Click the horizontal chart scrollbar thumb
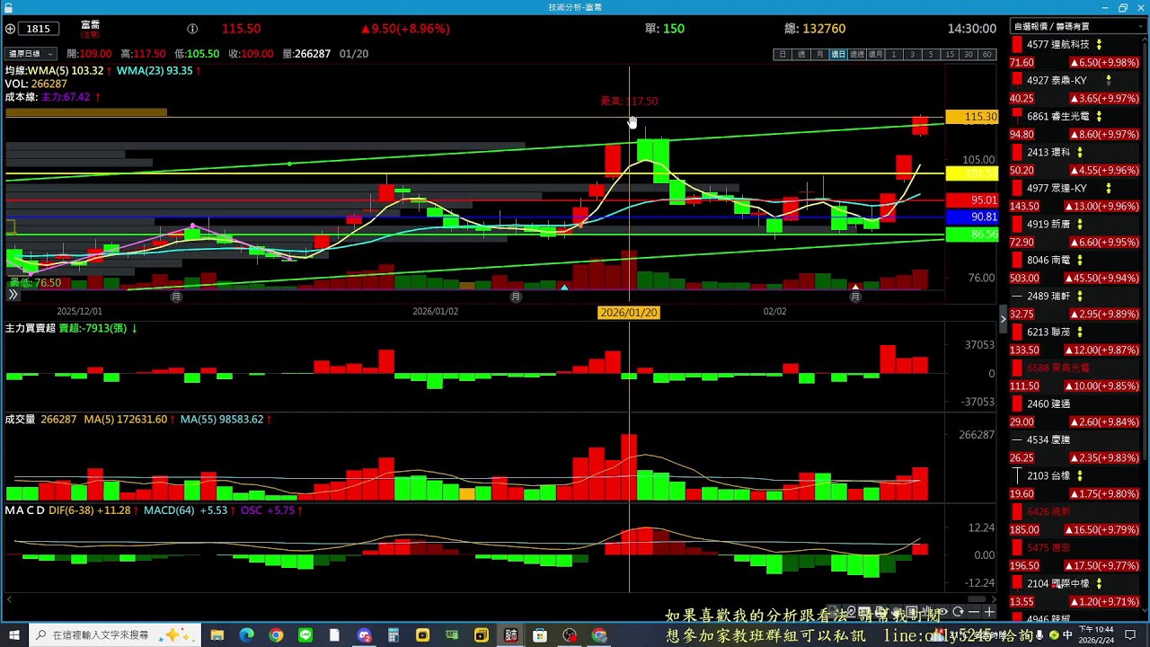 coord(976,598)
